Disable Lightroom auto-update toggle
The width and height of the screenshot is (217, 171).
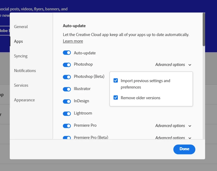tap(67, 114)
